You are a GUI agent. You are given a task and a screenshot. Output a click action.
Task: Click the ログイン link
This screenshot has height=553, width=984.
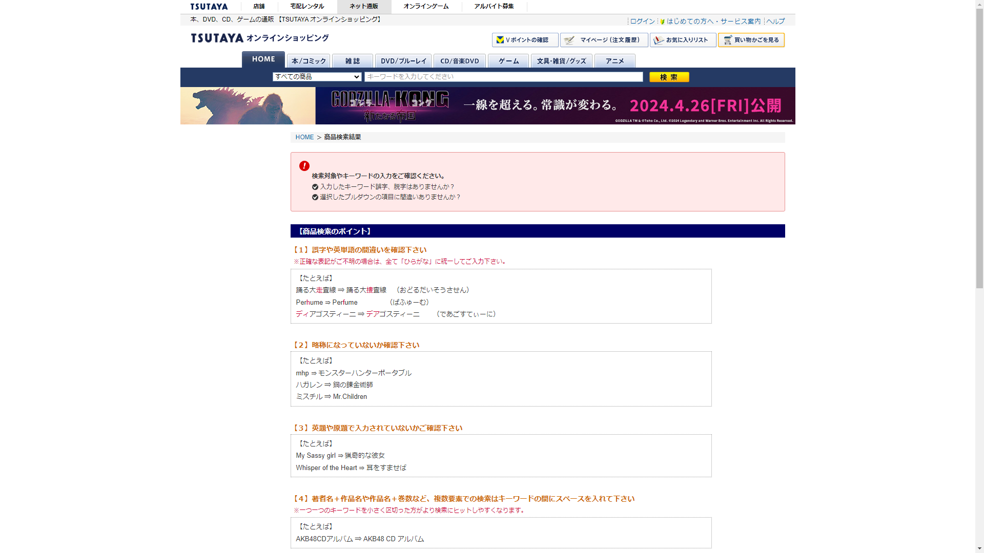tap(642, 22)
